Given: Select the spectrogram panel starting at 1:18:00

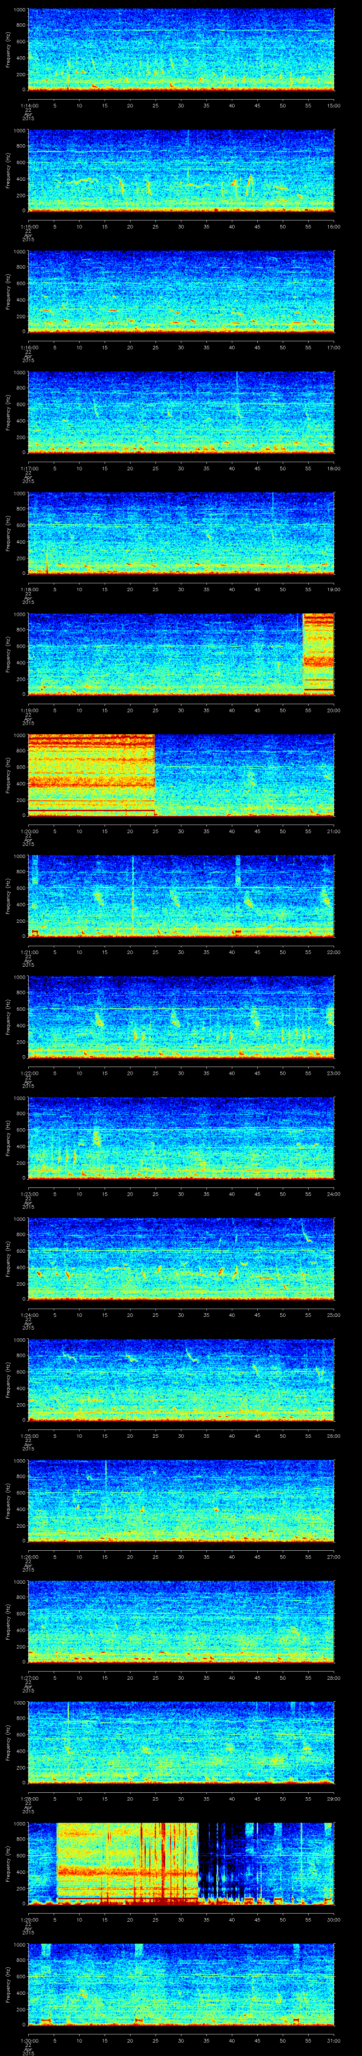Looking at the screenshot, I should (181, 533).
